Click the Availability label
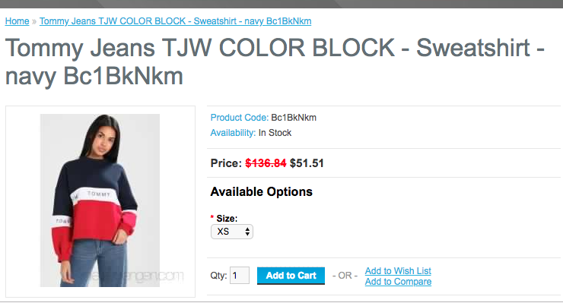The height and width of the screenshot is (303, 563). [233, 133]
